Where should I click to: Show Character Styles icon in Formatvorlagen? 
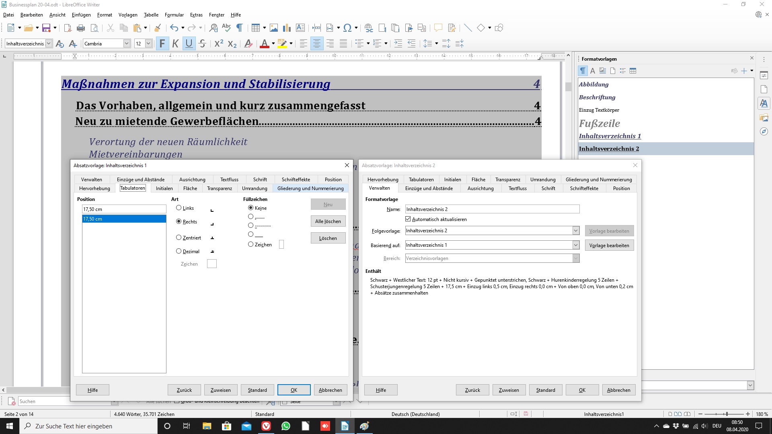[x=593, y=71]
